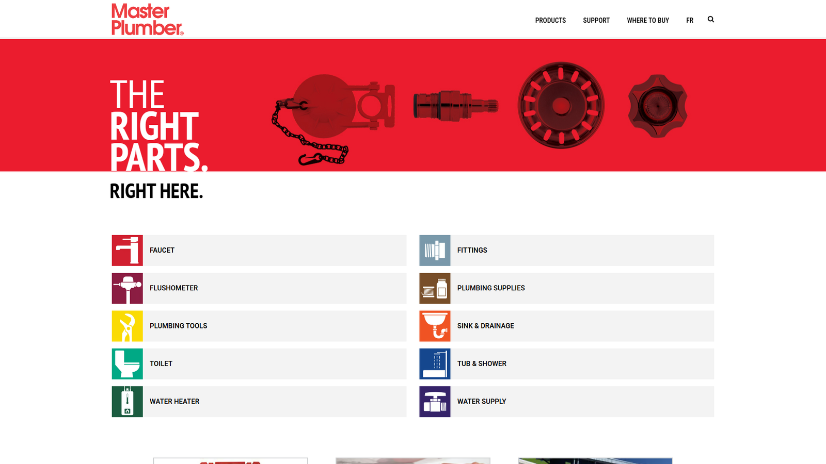Viewport: 826px width, 464px height.
Task: Choose the Water Heater icon
Action: (x=127, y=402)
